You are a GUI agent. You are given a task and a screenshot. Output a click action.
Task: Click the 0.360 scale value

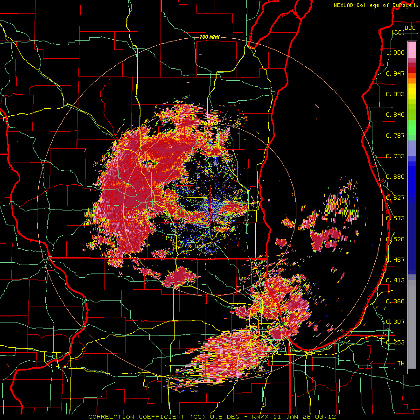pyautogui.click(x=395, y=301)
